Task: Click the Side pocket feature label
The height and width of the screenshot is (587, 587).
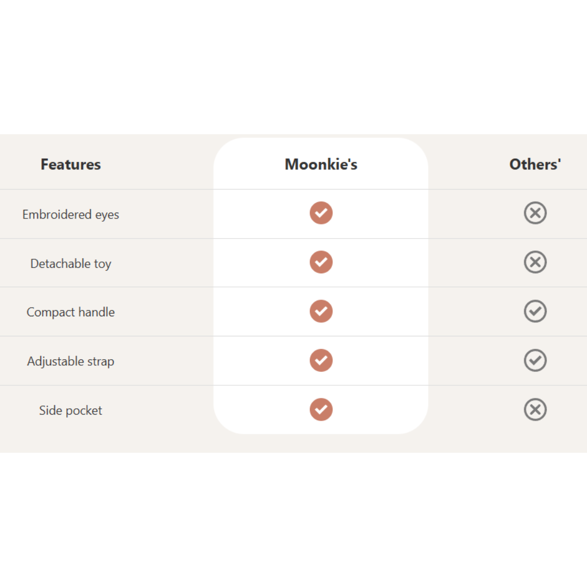Action: pyautogui.click(x=71, y=410)
